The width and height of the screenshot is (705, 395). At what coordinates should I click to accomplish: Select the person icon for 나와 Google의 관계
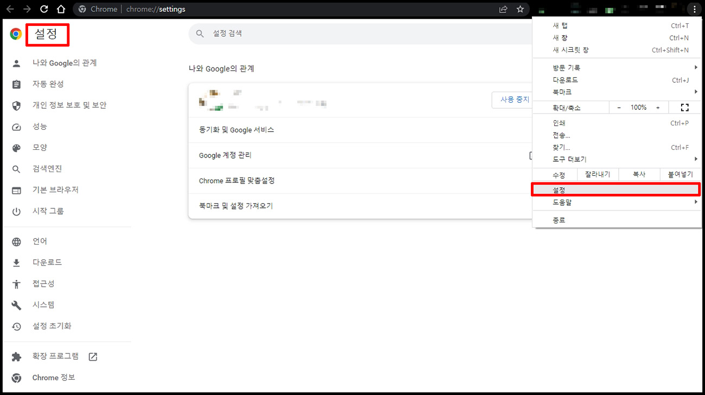tap(16, 63)
